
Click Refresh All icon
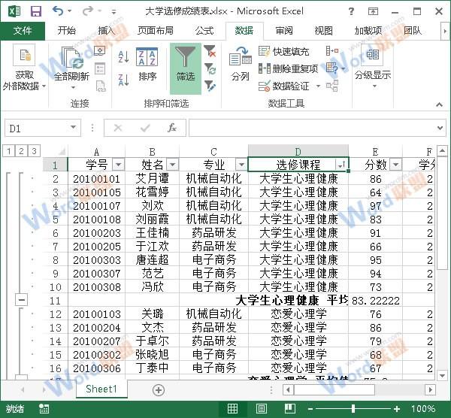[x=72, y=58]
